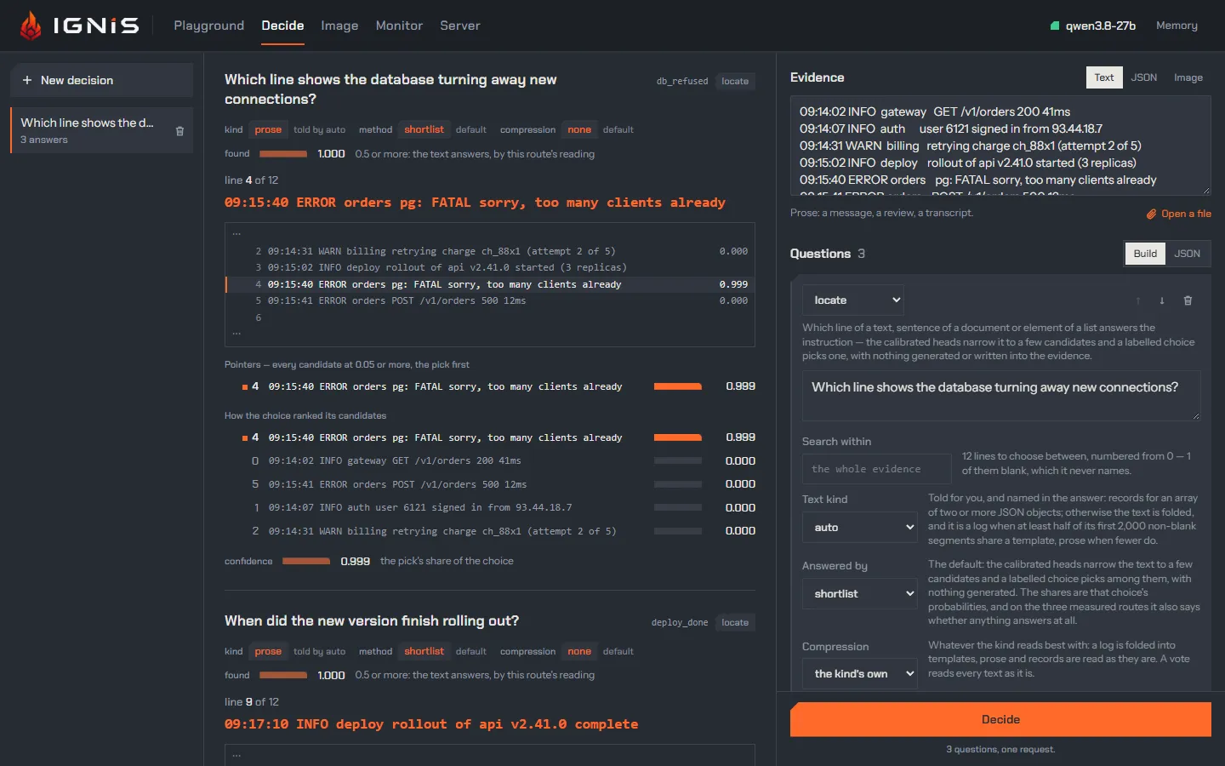Image resolution: width=1225 pixels, height=766 pixels.
Task: Delete the saved decision with trash icon
Action: pos(179,131)
